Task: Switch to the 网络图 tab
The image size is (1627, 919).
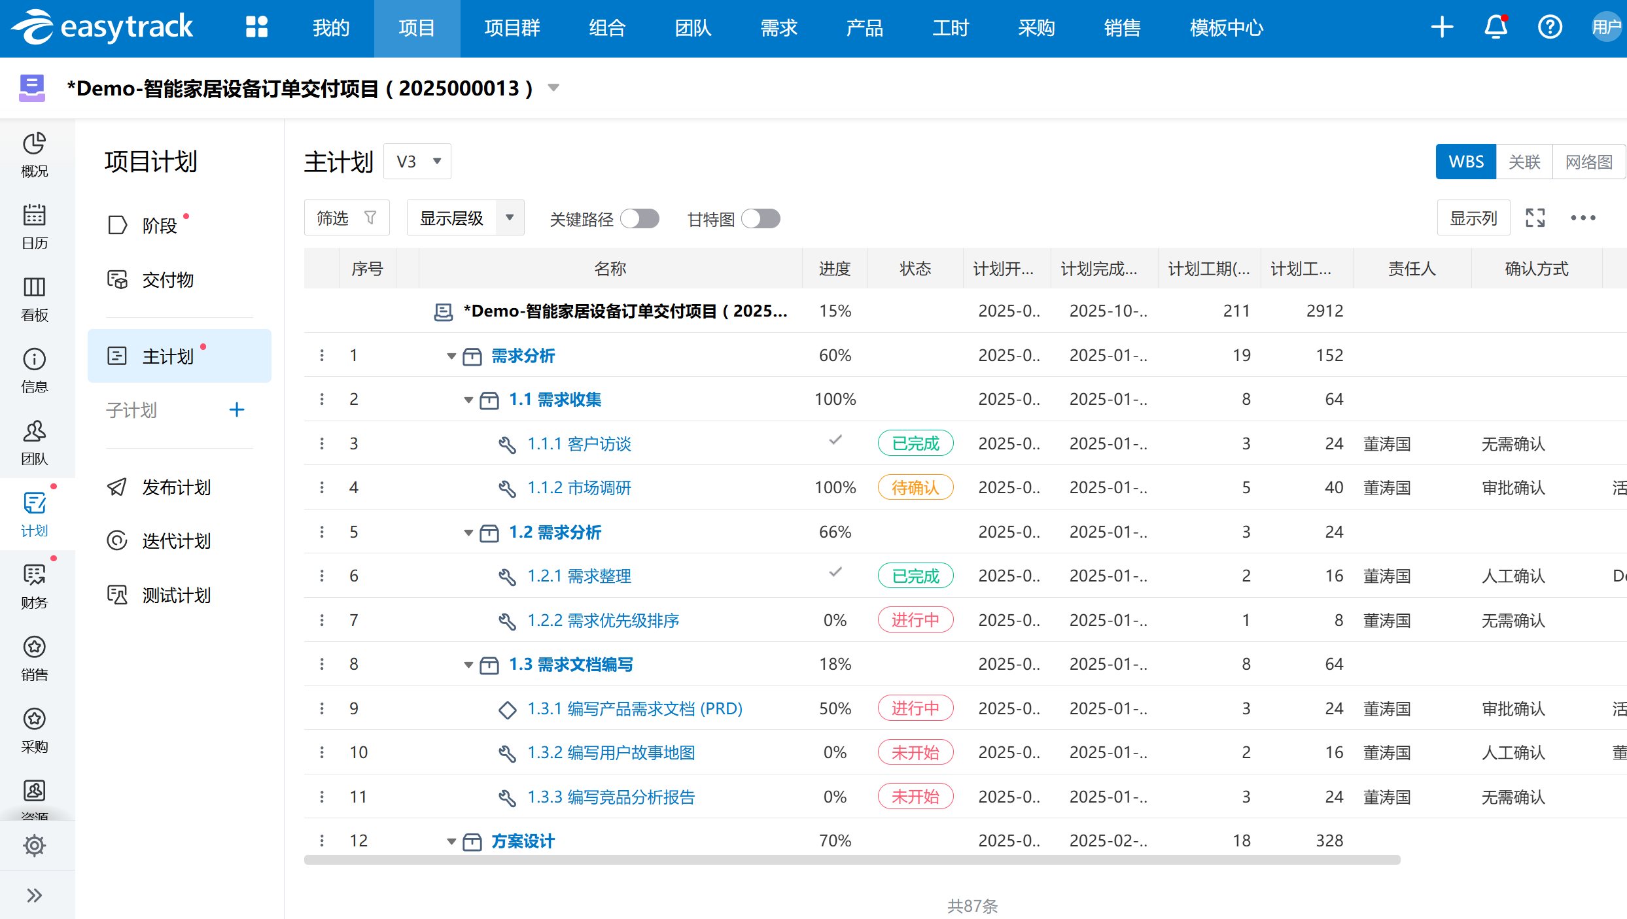Action: click(1589, 161)
